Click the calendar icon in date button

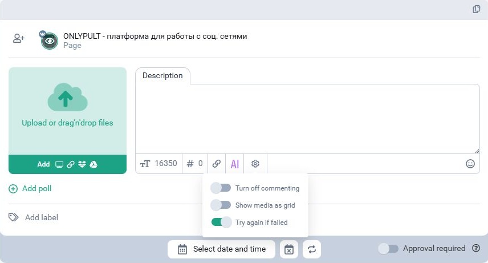(182, 249)
